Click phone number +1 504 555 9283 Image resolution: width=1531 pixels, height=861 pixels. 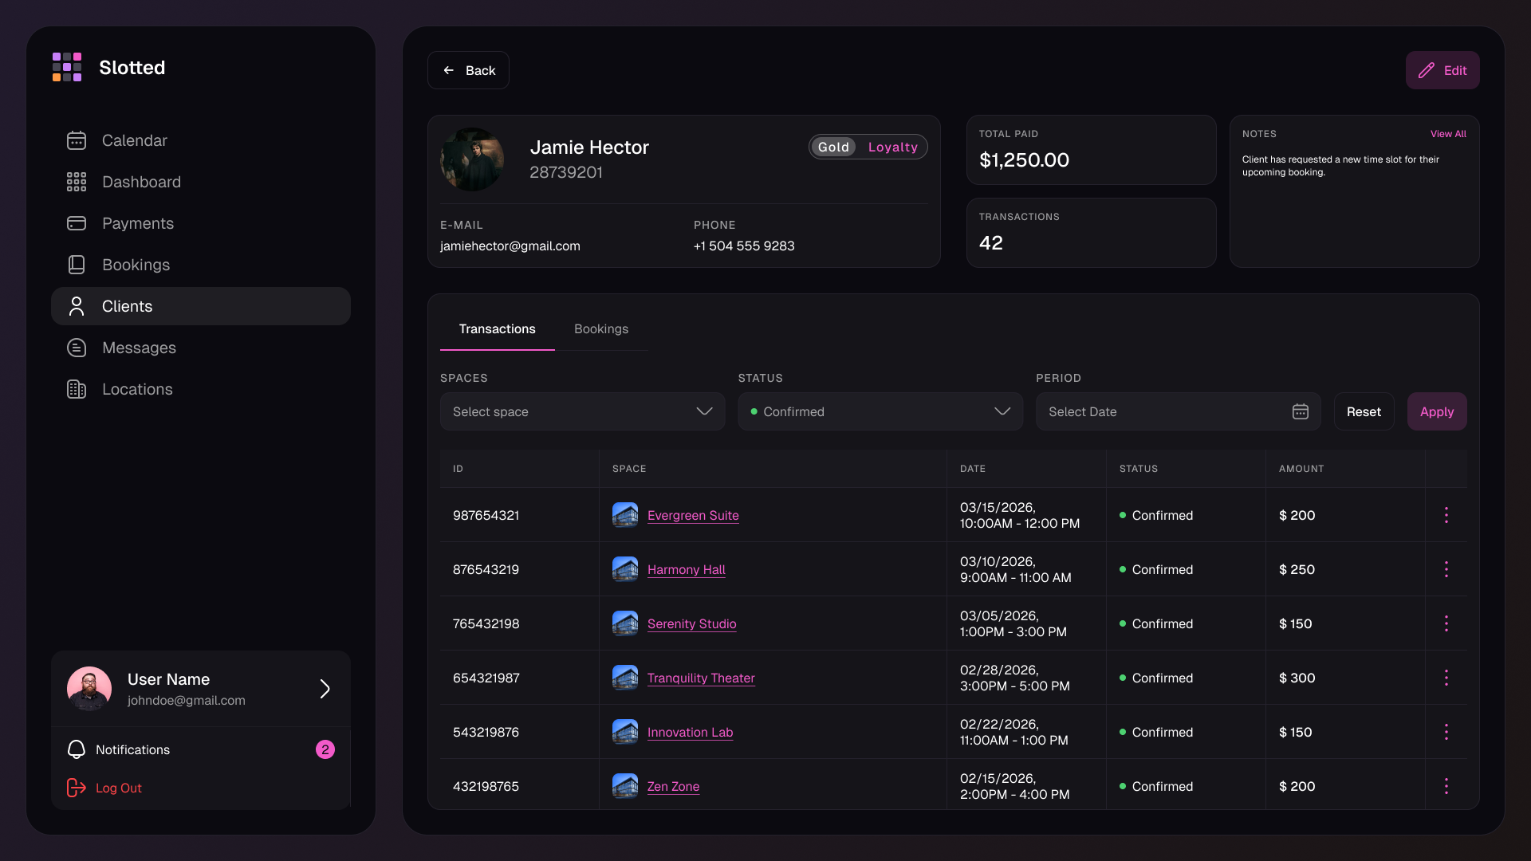click(x=744, y=246)
